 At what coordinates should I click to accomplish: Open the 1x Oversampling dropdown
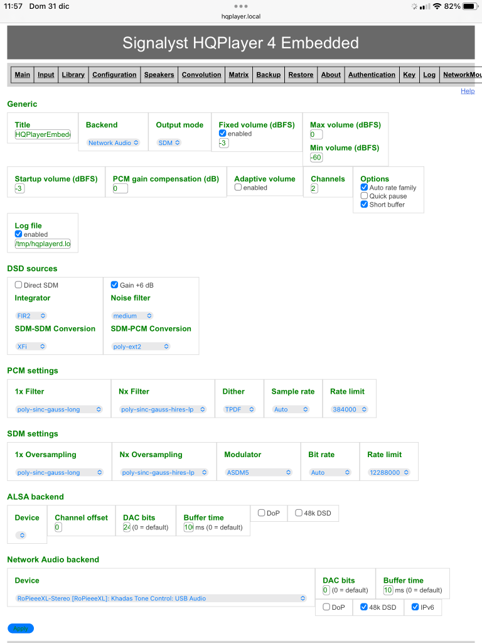coord(59,472)
